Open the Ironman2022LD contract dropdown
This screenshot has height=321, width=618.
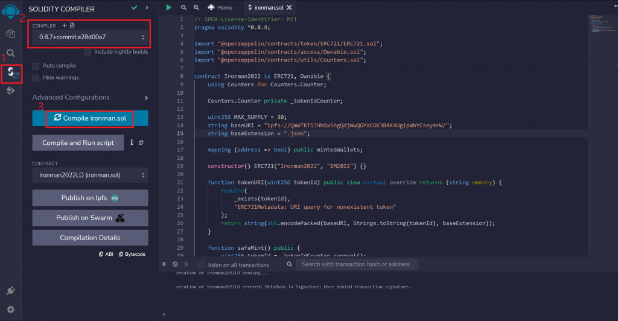(91, 175)
